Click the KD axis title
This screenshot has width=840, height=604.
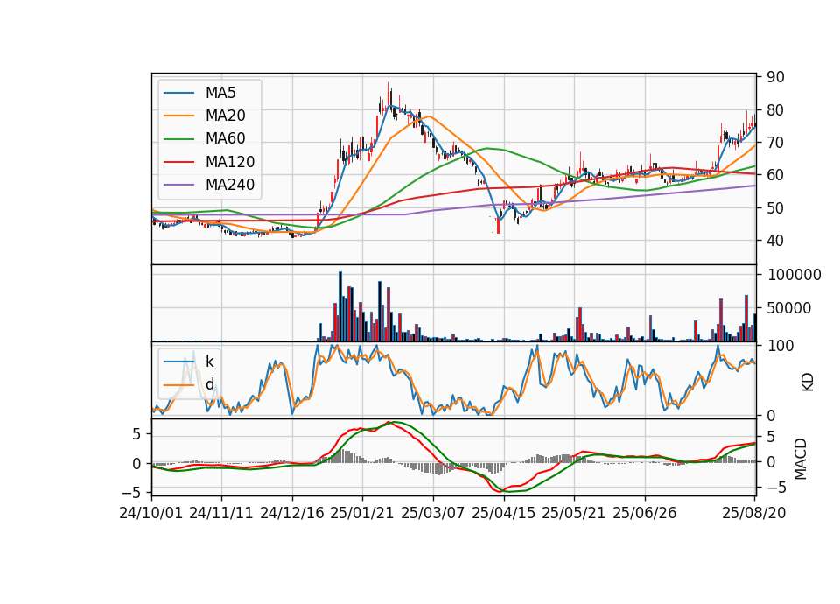(808, 383)
